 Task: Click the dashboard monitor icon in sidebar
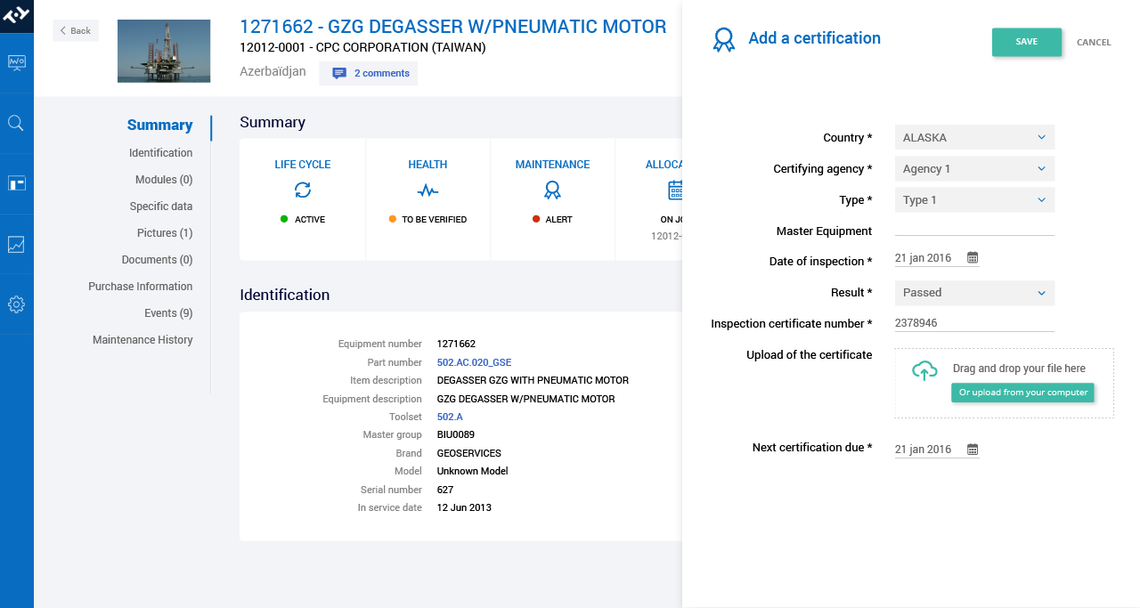[16, 62]
